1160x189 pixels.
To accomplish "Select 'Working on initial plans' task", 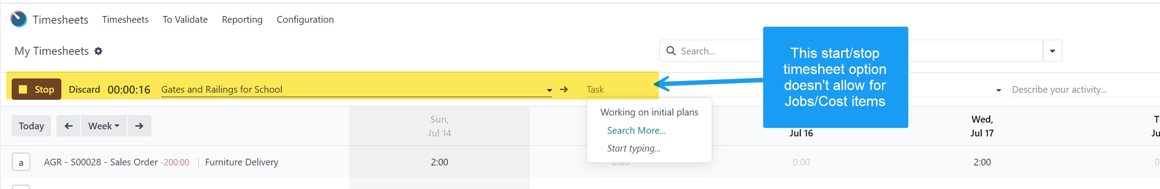I will pos(649,112).
